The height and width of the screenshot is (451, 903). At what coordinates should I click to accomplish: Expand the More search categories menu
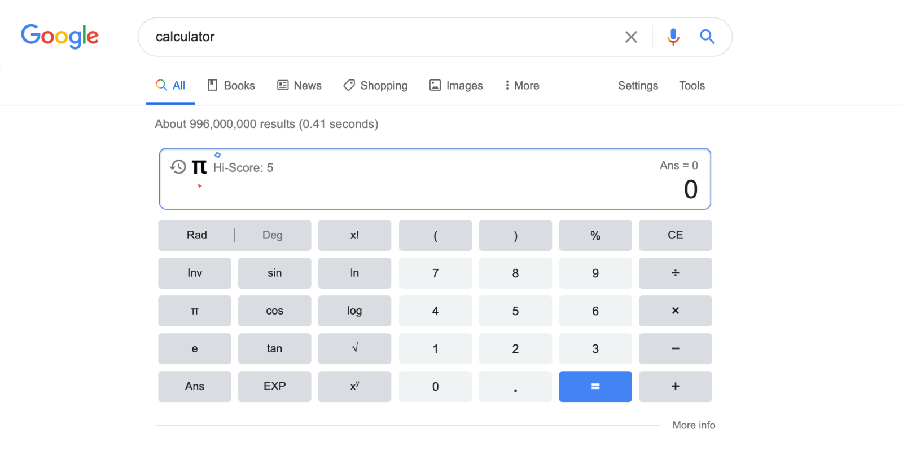point(522,86)
